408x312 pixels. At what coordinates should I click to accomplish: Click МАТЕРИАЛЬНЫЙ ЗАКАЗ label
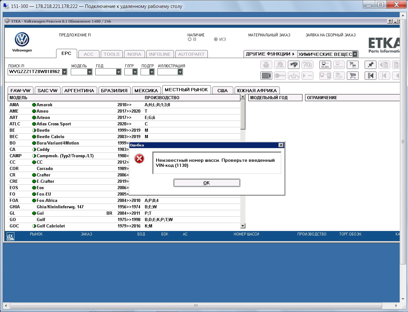(x=269, y=35)
